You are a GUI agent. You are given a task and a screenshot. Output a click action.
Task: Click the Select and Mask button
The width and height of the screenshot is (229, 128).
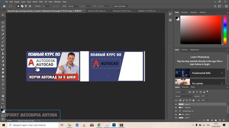120,6
